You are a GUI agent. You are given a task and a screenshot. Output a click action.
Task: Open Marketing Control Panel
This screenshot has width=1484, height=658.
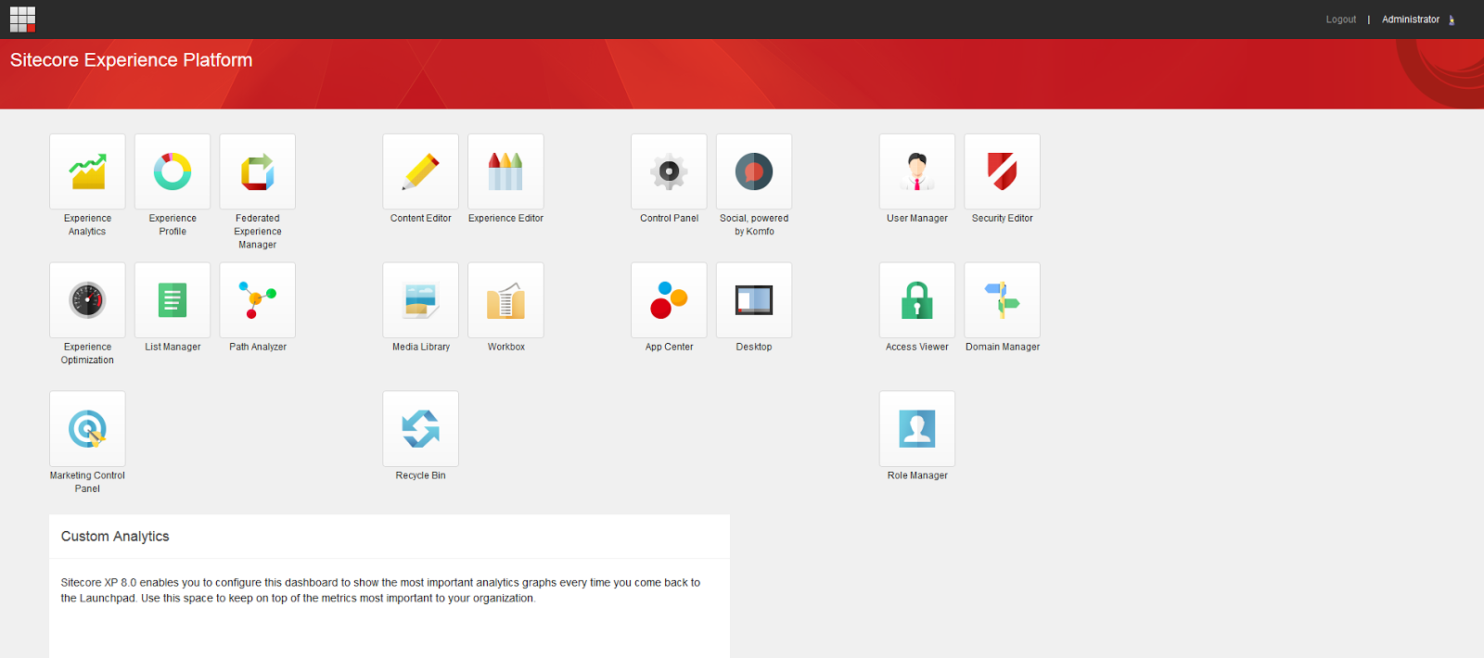tap(87, 429)
